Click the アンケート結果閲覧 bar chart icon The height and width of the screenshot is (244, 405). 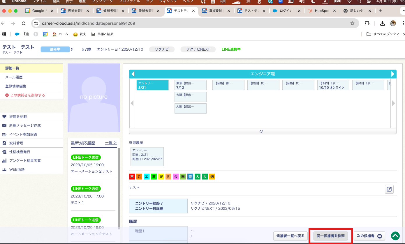click(x=4, y=161)
